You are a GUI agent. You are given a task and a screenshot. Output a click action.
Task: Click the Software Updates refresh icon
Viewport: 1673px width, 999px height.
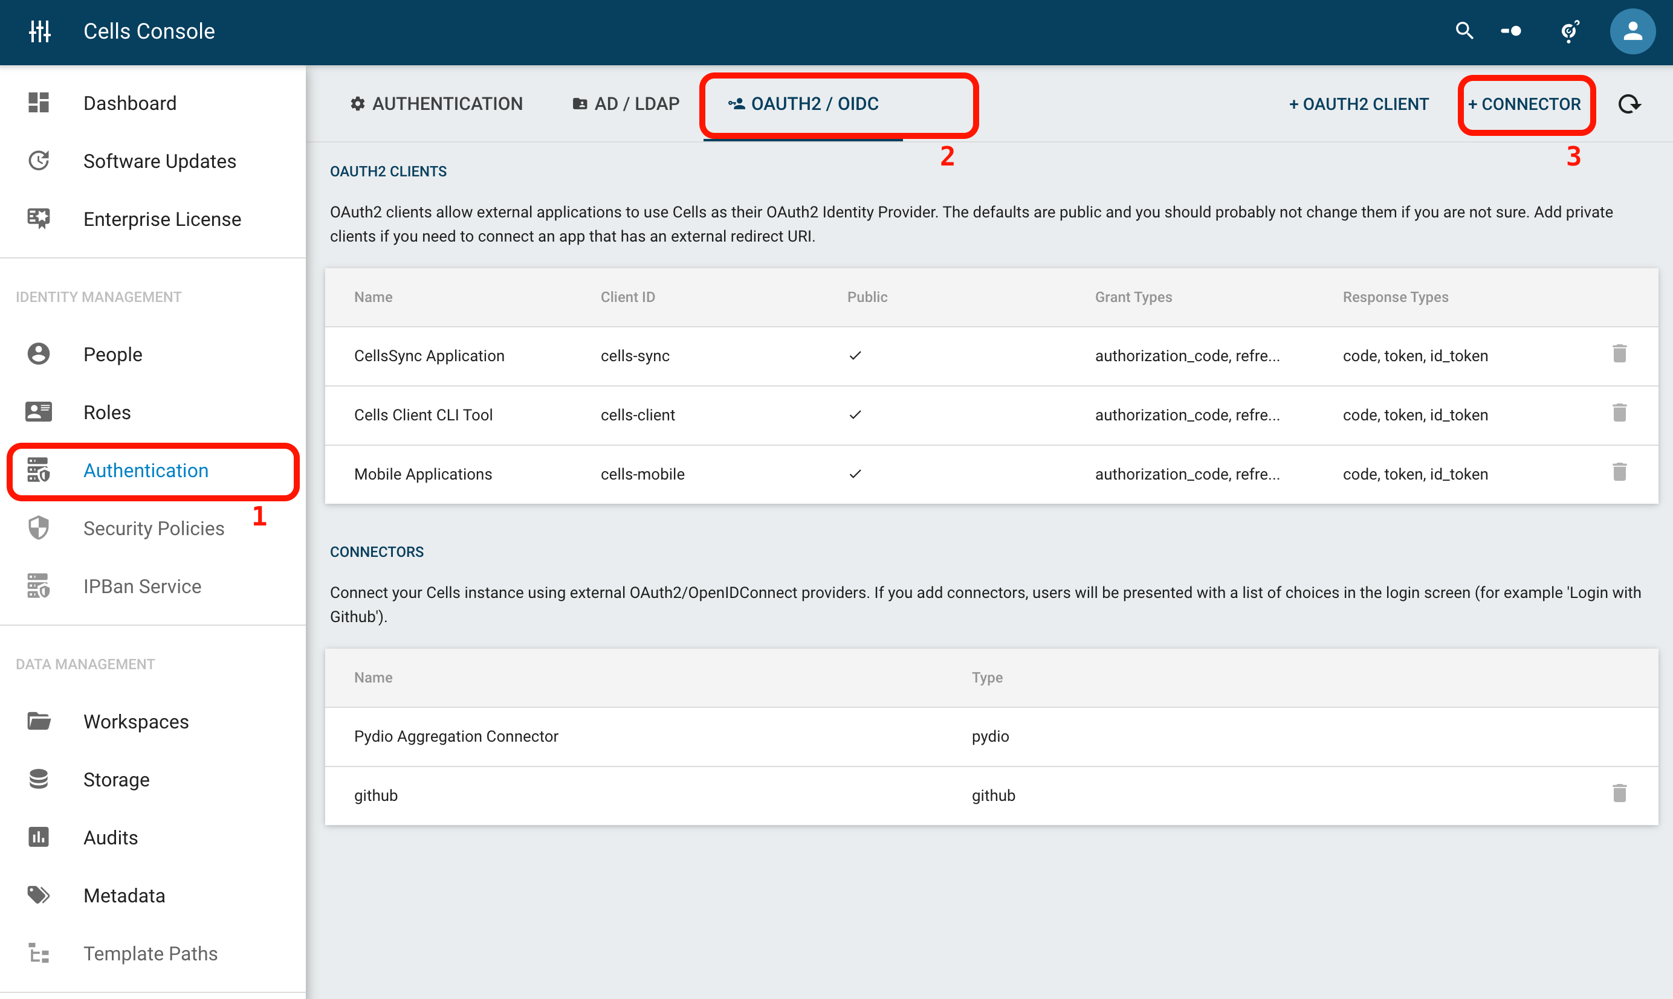(x=39, y=161)
